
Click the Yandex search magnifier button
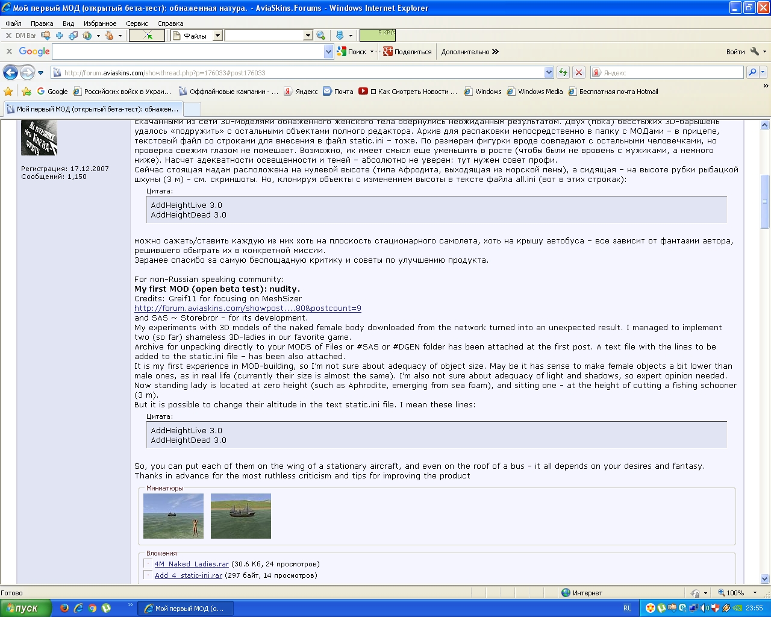click(x=752, y=72)
